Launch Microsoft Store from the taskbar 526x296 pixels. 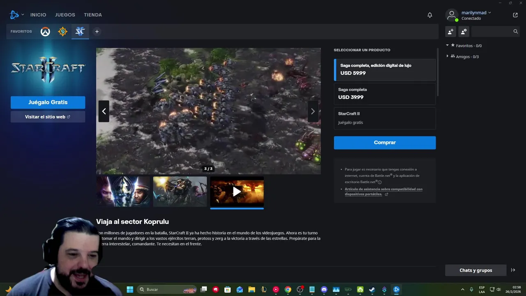click(228, 289)
